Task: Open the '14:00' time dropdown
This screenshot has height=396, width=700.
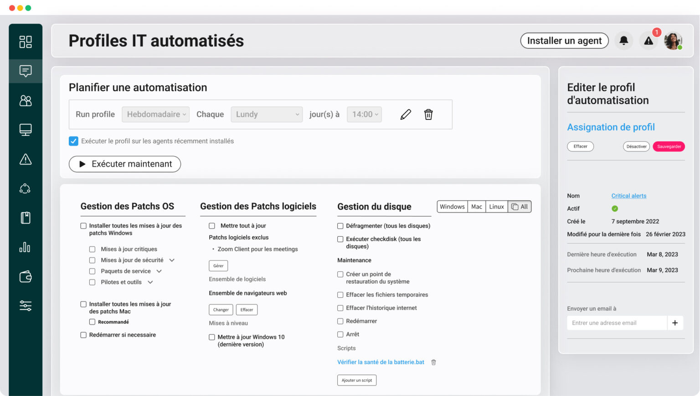Action: point(364,114)
